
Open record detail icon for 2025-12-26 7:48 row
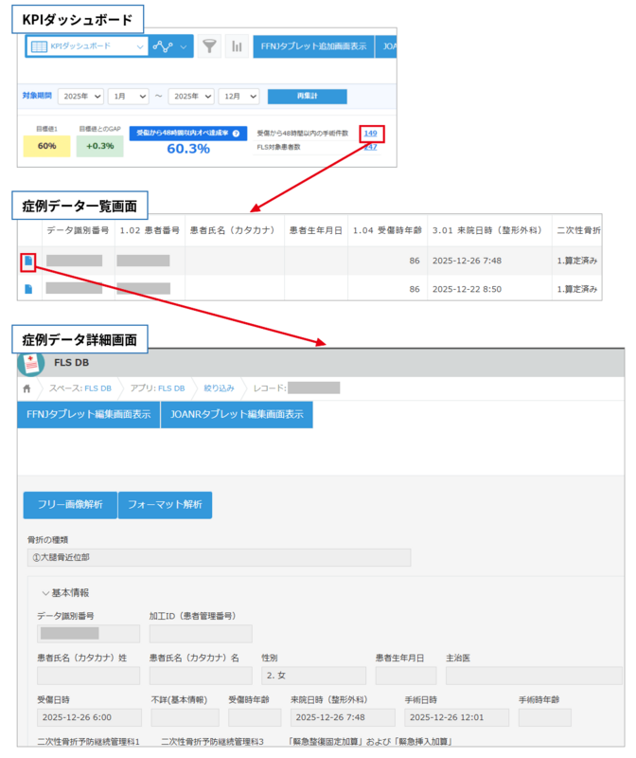point(28,262)
